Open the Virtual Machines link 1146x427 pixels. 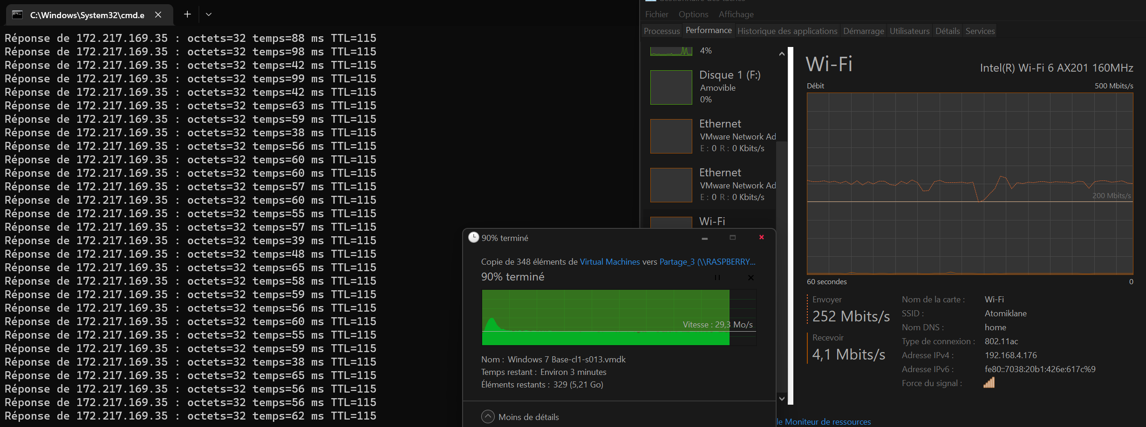(x=609, y=261)
